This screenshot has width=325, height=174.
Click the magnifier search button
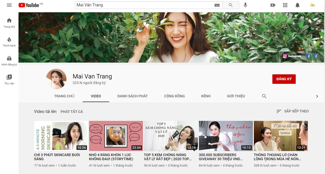231,5
